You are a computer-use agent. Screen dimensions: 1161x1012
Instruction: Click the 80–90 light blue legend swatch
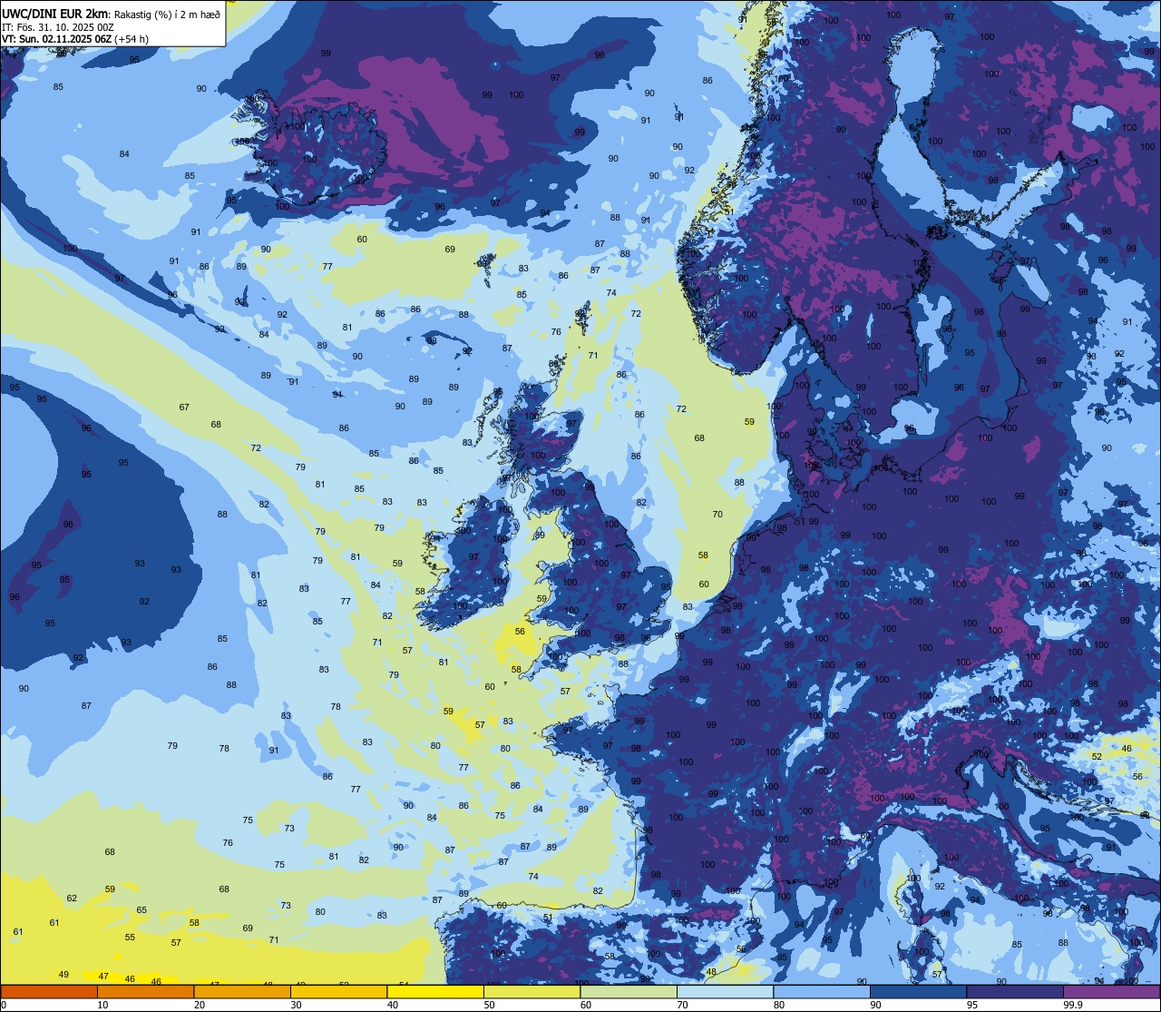822,991
